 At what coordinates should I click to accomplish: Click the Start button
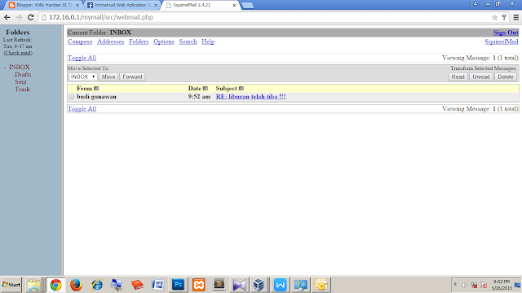click(x=11, y=285)
